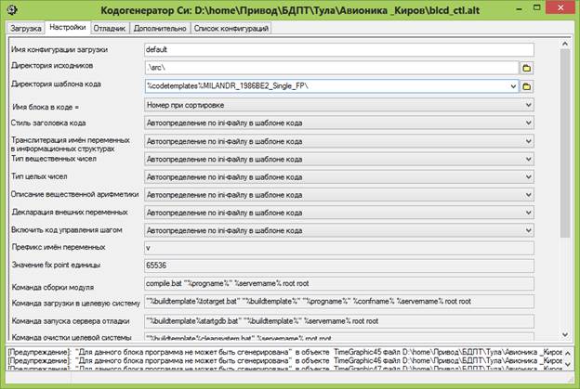The width and height of the screenshot is (580, 389).
Task: Open the Тип вещественных чисел dropdown
Action: point(529,159)
